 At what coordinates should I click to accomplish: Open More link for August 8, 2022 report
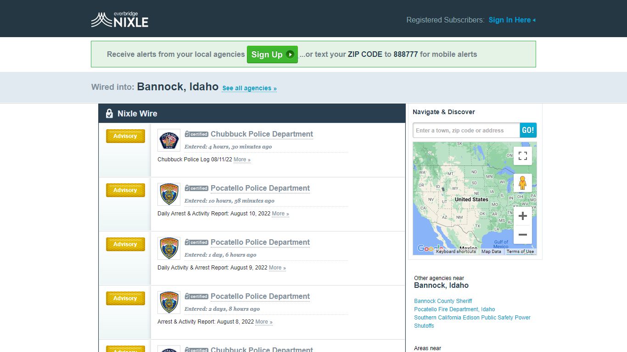[x=264, y=322]
